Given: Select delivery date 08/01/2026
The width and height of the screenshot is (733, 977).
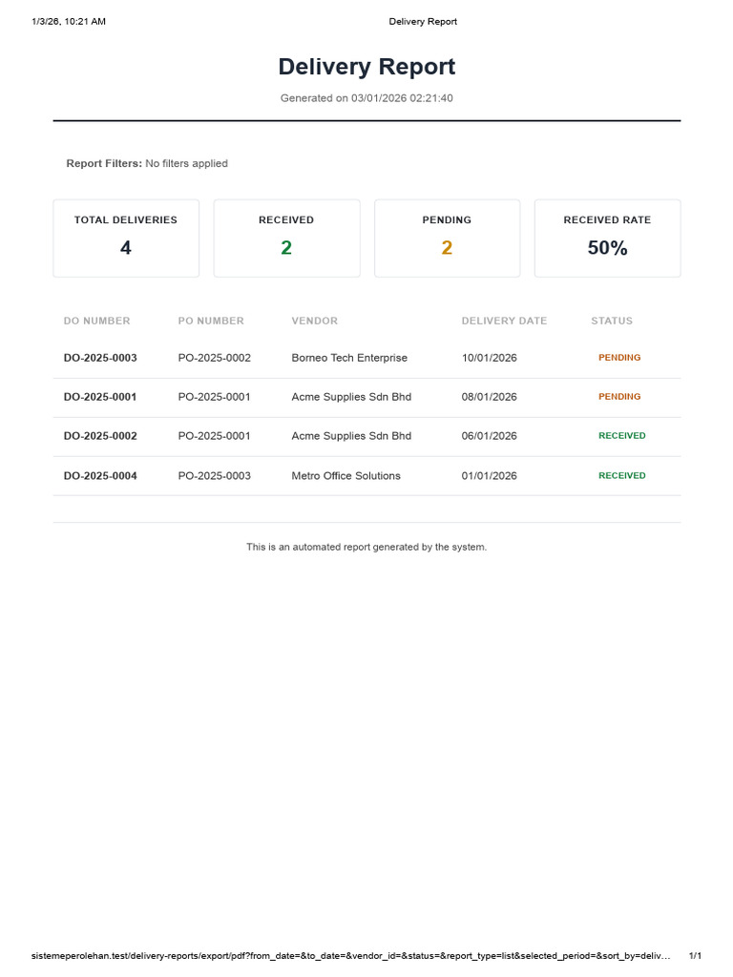Looking at the screenshot, I should [490, 397].
